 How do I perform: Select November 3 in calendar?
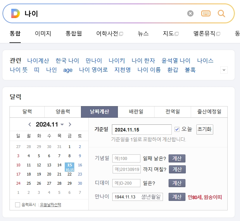pos(18,156)
